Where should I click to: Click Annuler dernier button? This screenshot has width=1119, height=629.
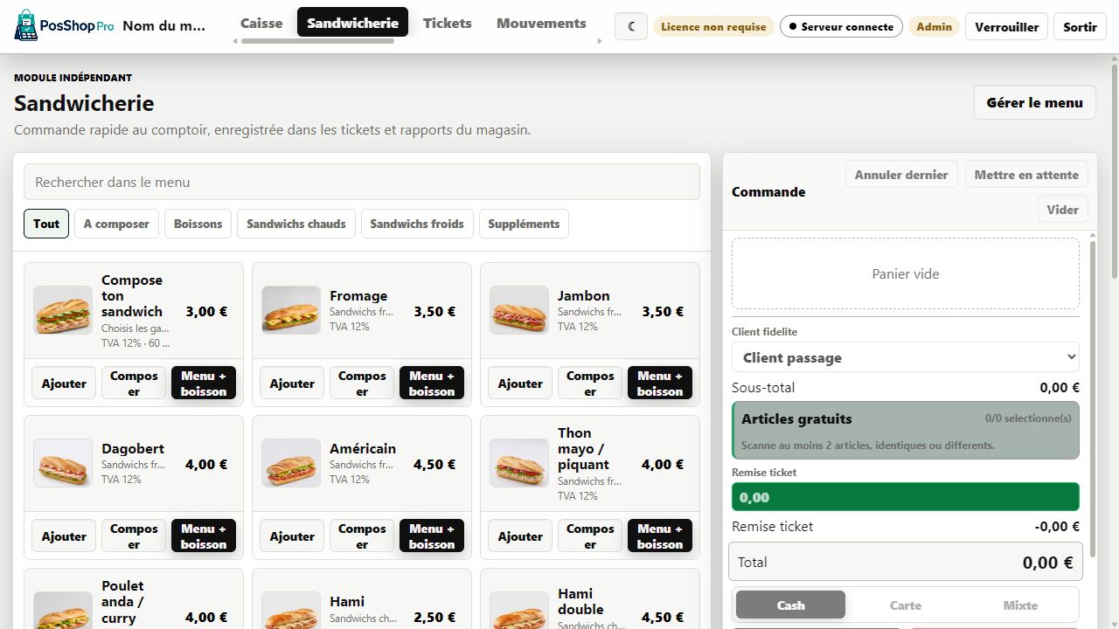901,175
